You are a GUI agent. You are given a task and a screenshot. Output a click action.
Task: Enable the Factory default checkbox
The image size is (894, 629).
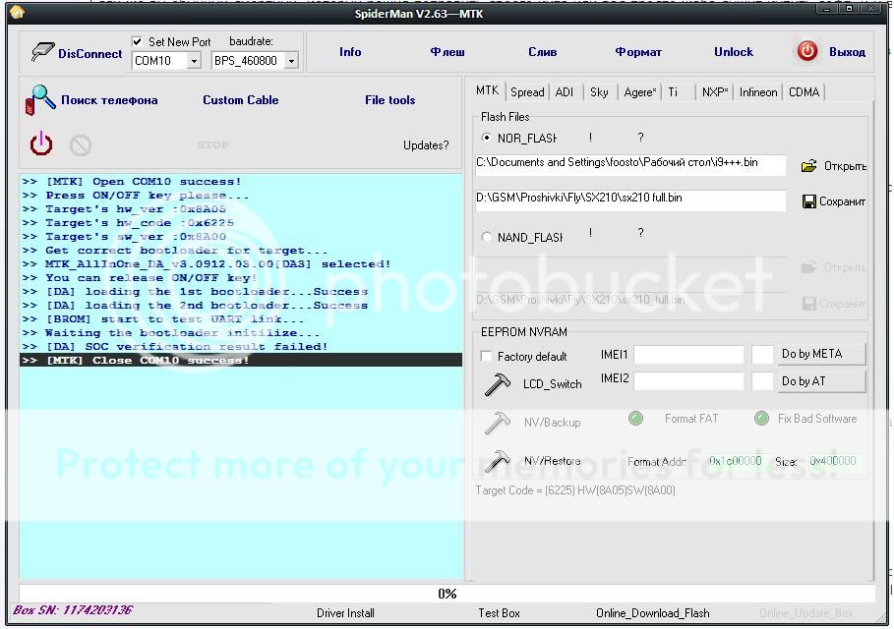pyautogui.click(x=486, y=356)
